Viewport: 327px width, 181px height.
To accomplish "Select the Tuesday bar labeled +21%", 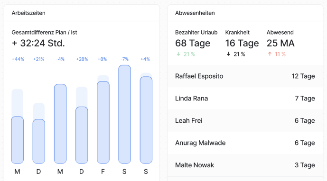I will click(x=39, y=141).
